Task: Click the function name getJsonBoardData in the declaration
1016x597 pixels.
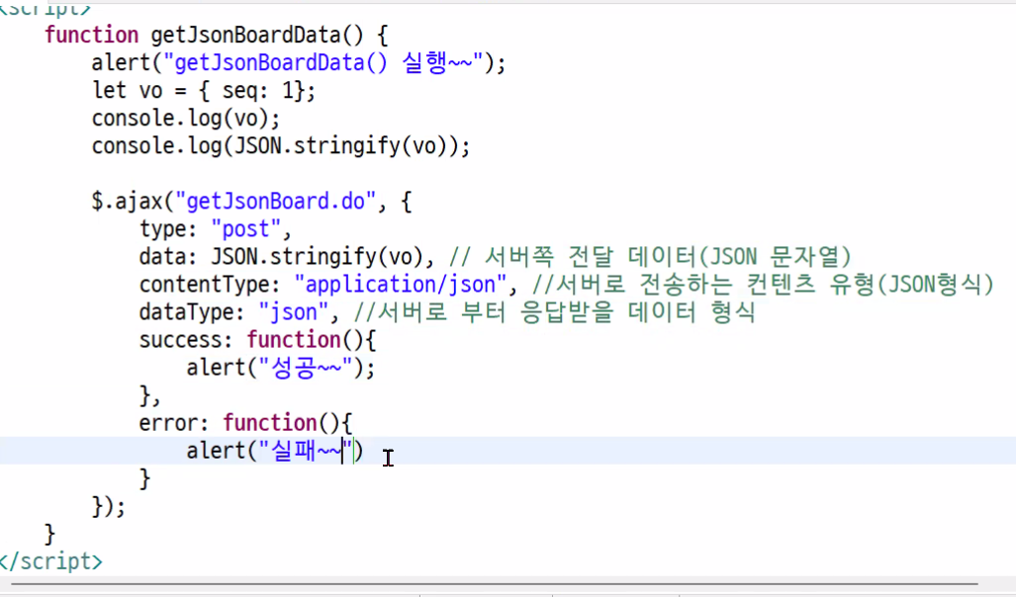Action: click(245, 35)
